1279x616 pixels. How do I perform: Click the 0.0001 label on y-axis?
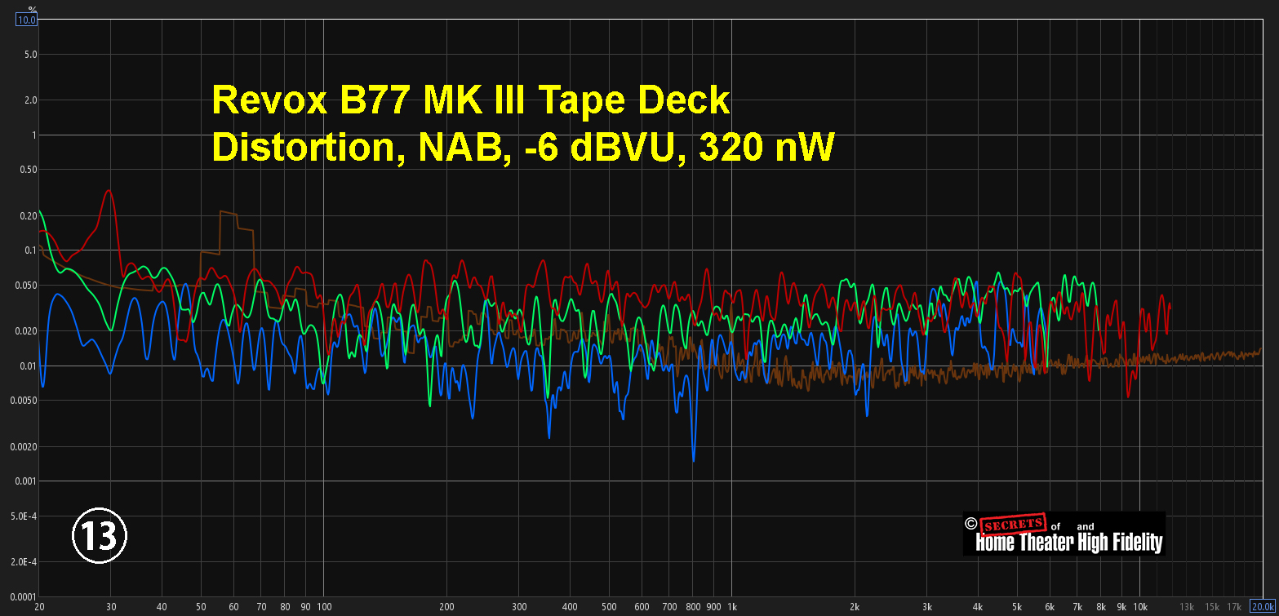23,596
